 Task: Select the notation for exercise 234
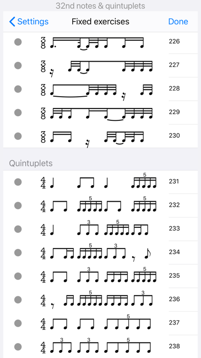(96, 252)
